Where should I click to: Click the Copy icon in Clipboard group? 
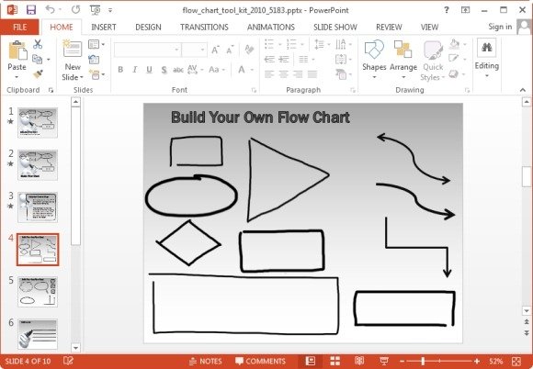(x=37, y=60)
